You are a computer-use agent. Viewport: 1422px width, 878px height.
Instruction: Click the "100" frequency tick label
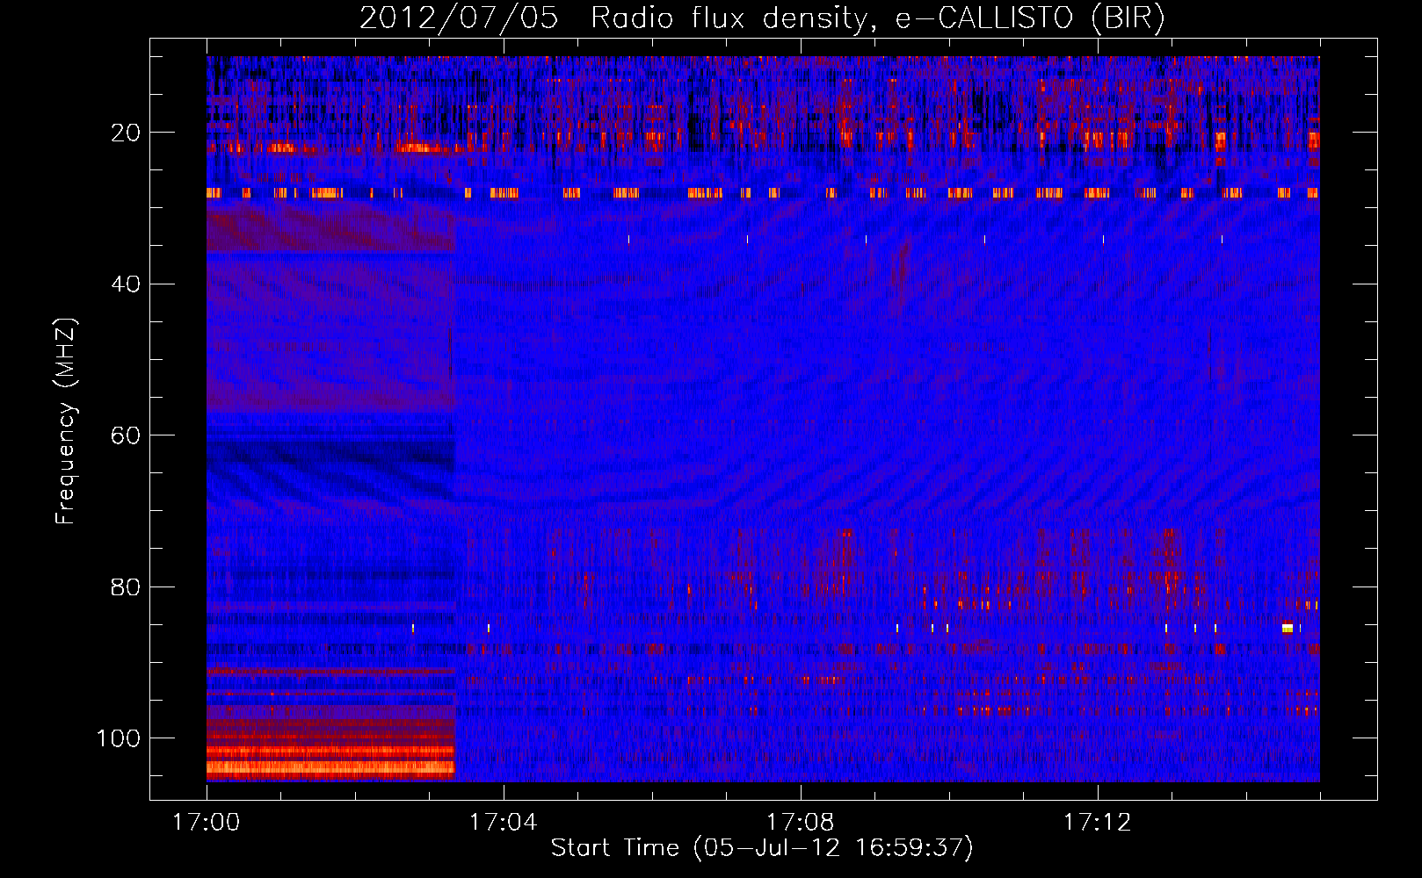(x=119, y=738)
